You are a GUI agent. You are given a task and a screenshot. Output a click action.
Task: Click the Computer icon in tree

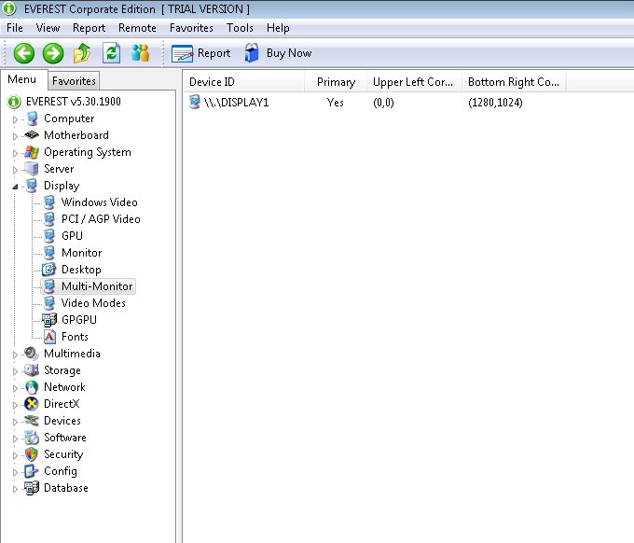click(x=32, y=118)
